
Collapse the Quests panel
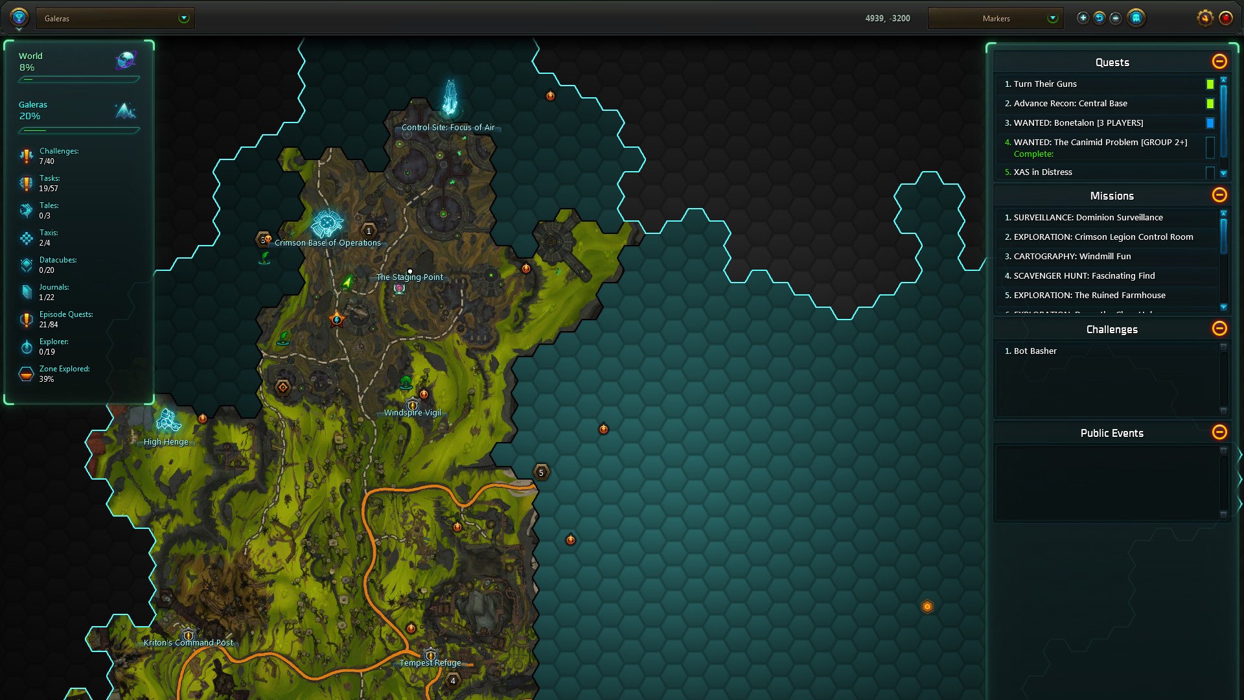1219,62
